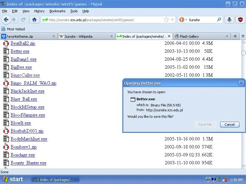Click the page scrollbar down arrow
The width and height of the screenshot is (246, 184).
(x=244, y=166)
